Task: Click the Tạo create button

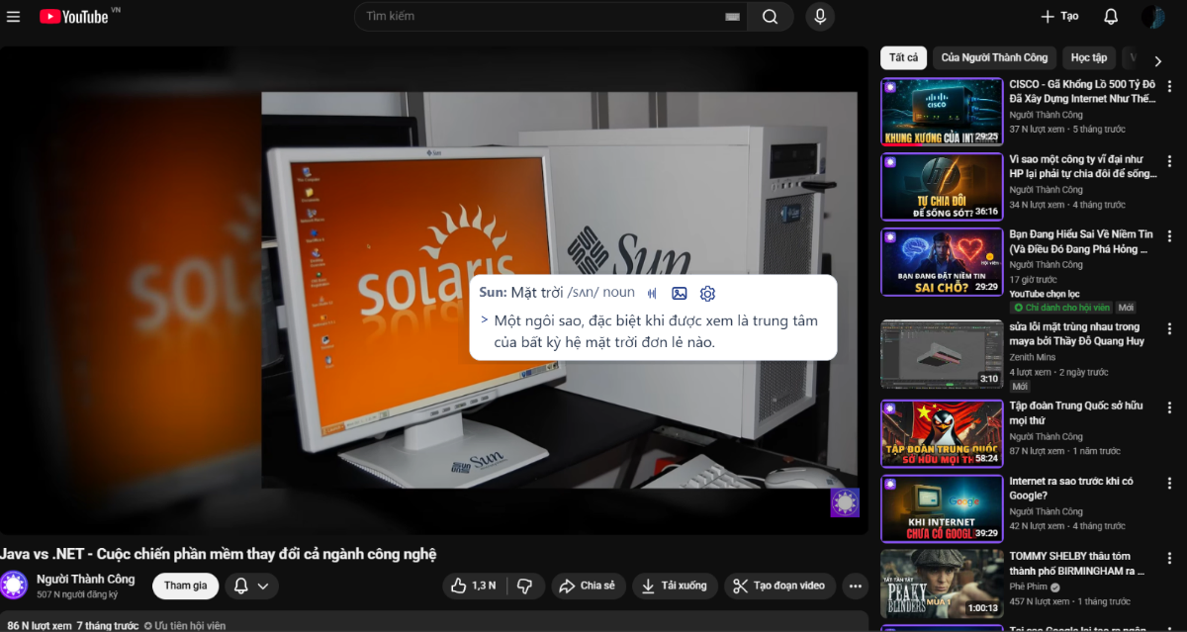Action: [x=1059, y=17]
